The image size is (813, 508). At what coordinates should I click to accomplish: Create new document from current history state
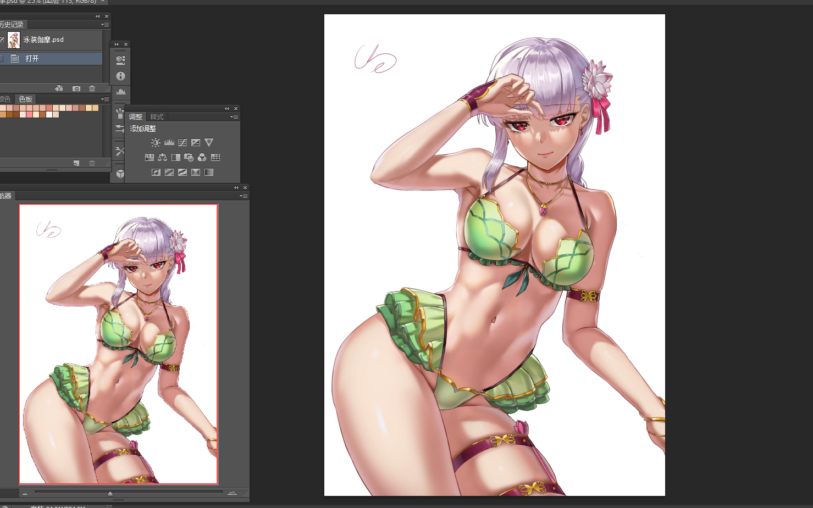tap(59, 88)
